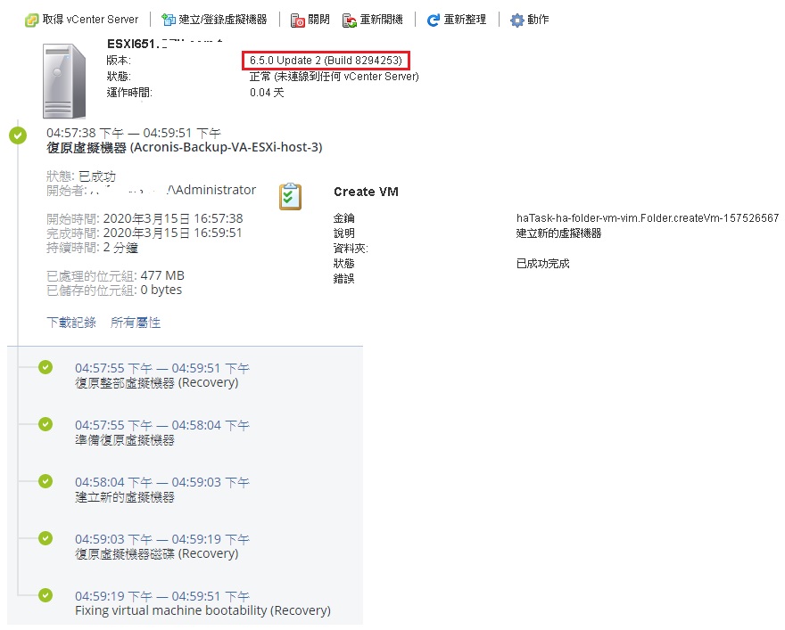This screenshot has width=785, height=630.
Task: Click the ESXi host server icon
Action: coord(64,81)
